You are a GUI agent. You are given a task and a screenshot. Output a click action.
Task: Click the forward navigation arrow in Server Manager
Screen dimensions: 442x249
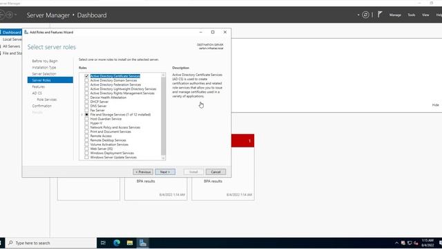9,15
